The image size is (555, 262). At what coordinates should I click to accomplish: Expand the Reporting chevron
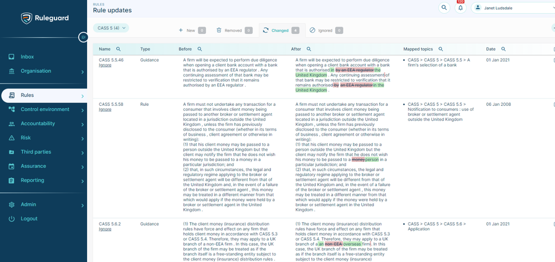click(82, 181)
